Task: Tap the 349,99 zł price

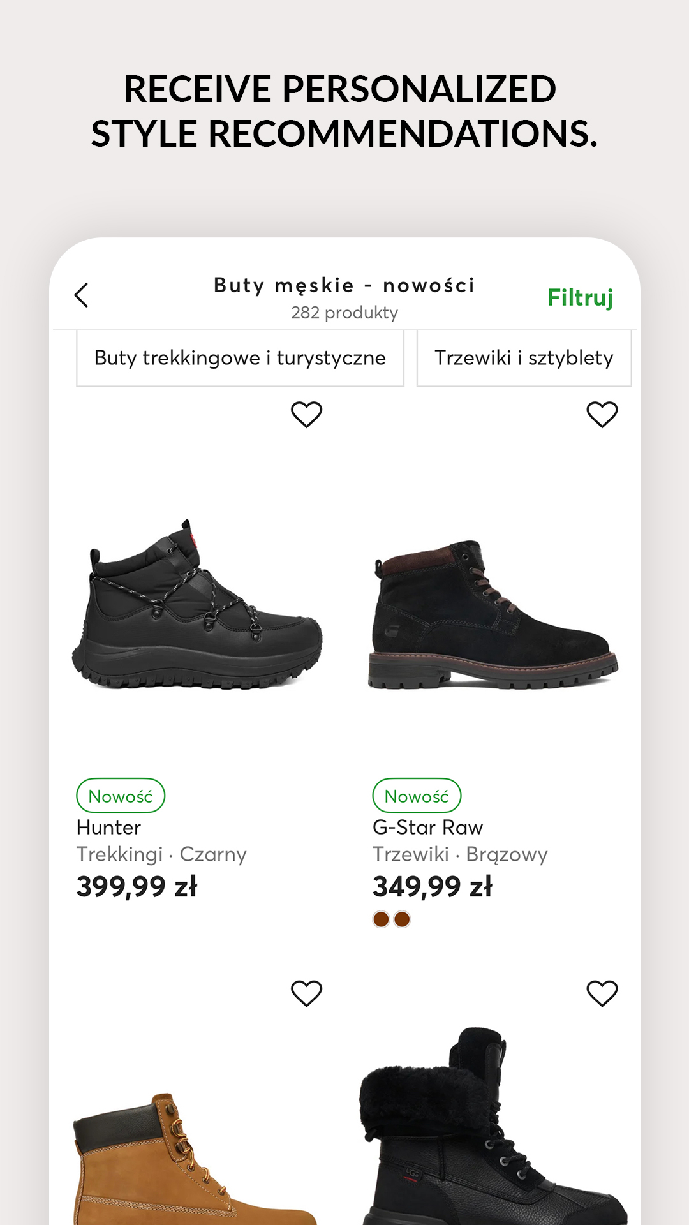Action: point(433,887)
